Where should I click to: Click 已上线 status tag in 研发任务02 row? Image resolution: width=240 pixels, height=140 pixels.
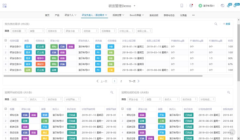point(40,52)
